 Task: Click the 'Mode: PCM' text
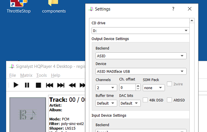click(x=59, y=119)
